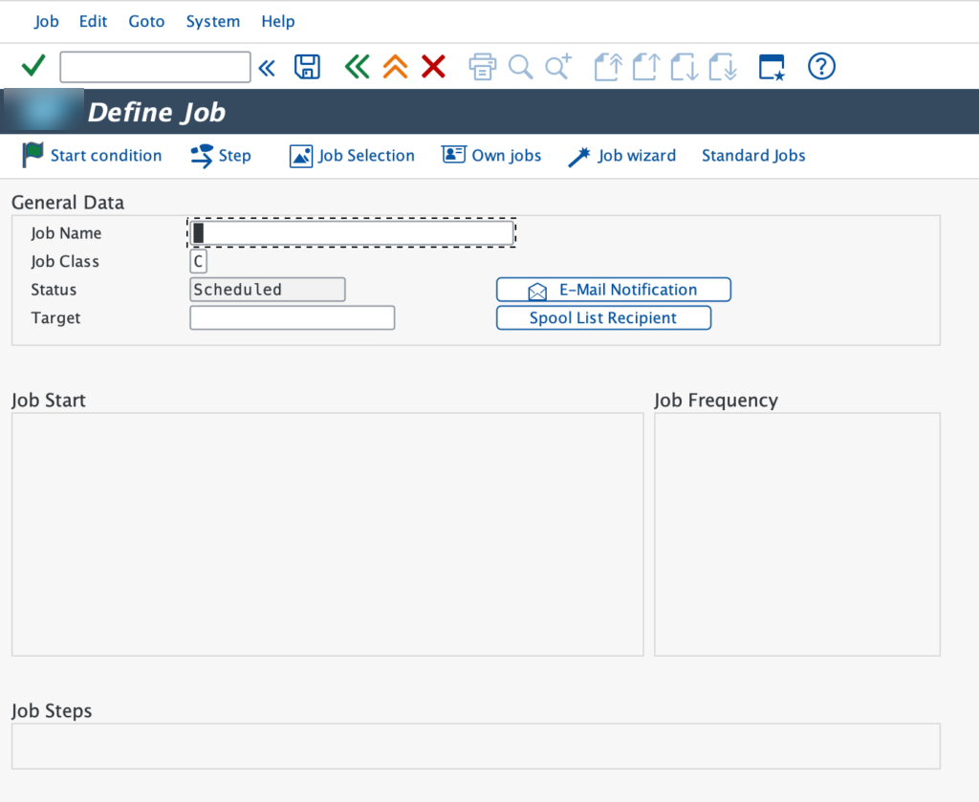Click the Target input field
The image size is (979, 802).
(293, 317)
